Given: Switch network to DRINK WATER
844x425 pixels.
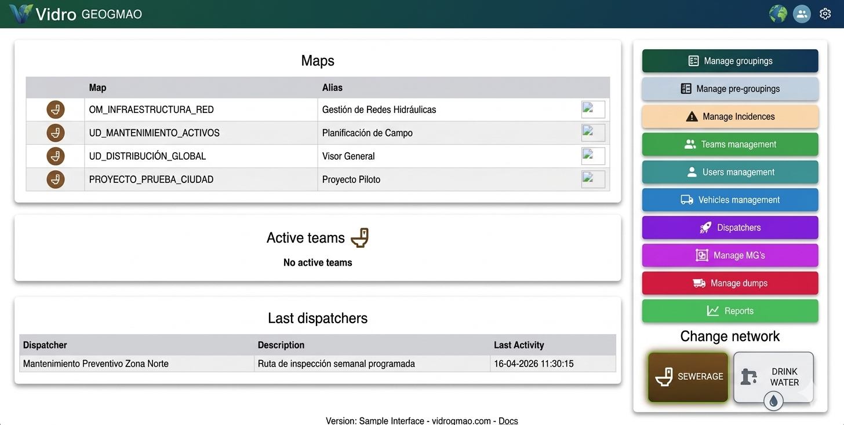Looking at the screenshot, I should (773, 377).
